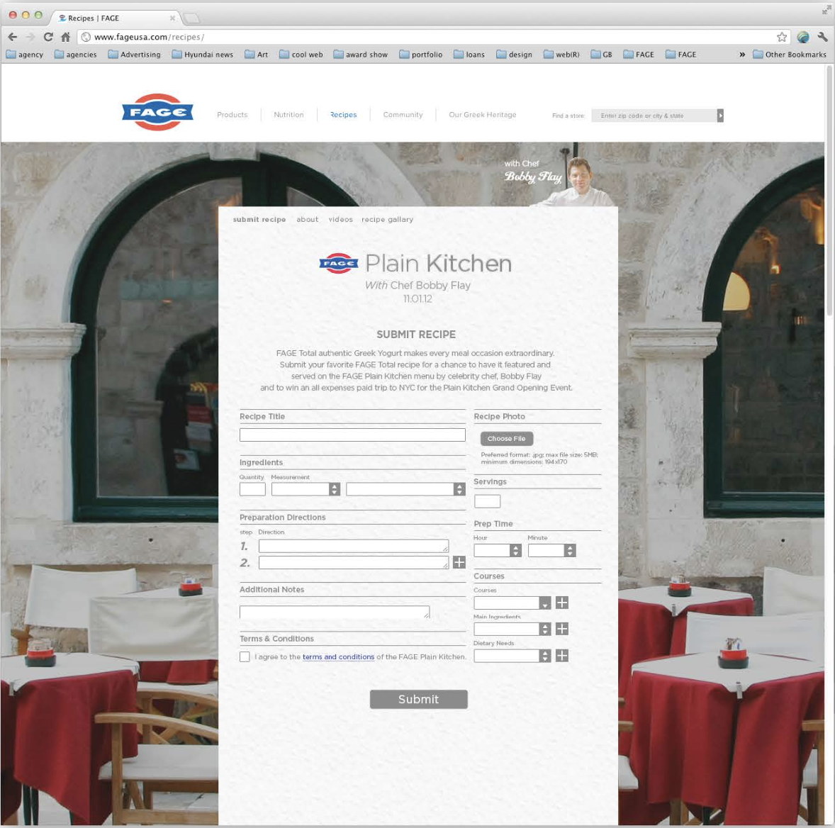835x828 pixels.
Task: Click the wrench settings icon
Action: tap(822, 36)
